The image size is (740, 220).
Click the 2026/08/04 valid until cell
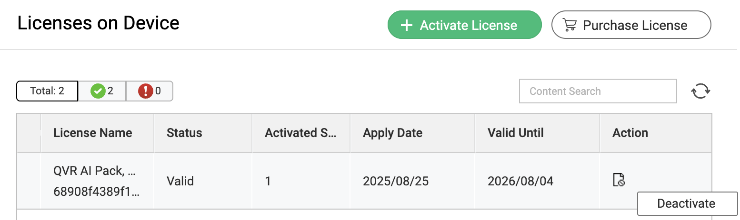click(x=520, y=181)
